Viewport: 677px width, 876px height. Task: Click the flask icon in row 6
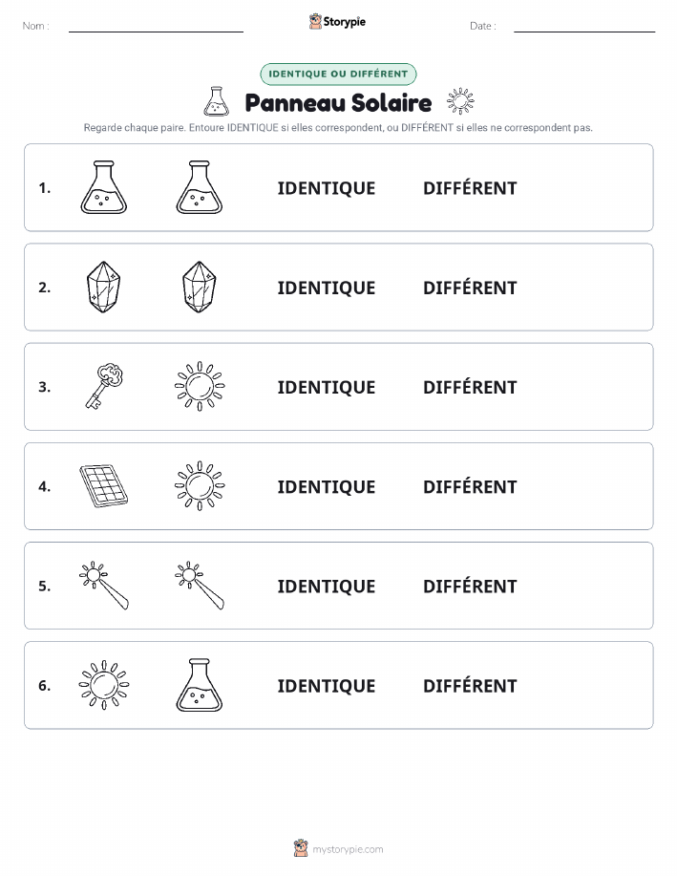point(200,685)
